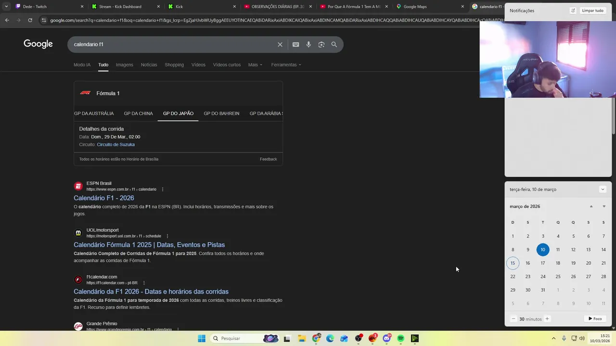Image resolution: width=616 pixels, height=346 pixels.
Task: Go to the Google logo homepage
Action: 38,44
